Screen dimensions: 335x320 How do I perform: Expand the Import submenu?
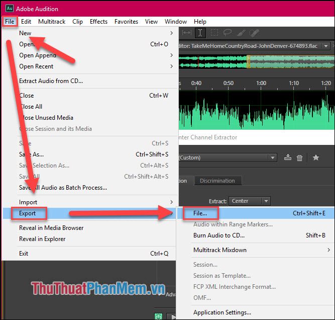click(90, 202)
